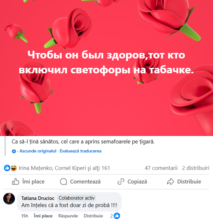Click the share arrow Distribuie icon
Image resolution: width=213 pixels, height=219 pixels.
click(171, 182)
